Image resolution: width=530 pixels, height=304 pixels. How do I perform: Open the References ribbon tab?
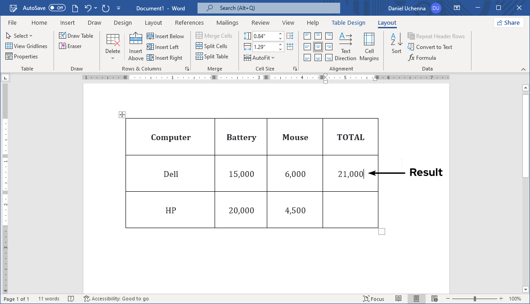click(189, 22)
